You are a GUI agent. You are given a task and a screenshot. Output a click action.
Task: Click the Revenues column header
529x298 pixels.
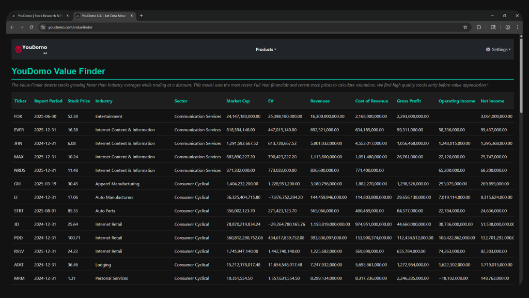pyautogui.click(x=320, y=101)
